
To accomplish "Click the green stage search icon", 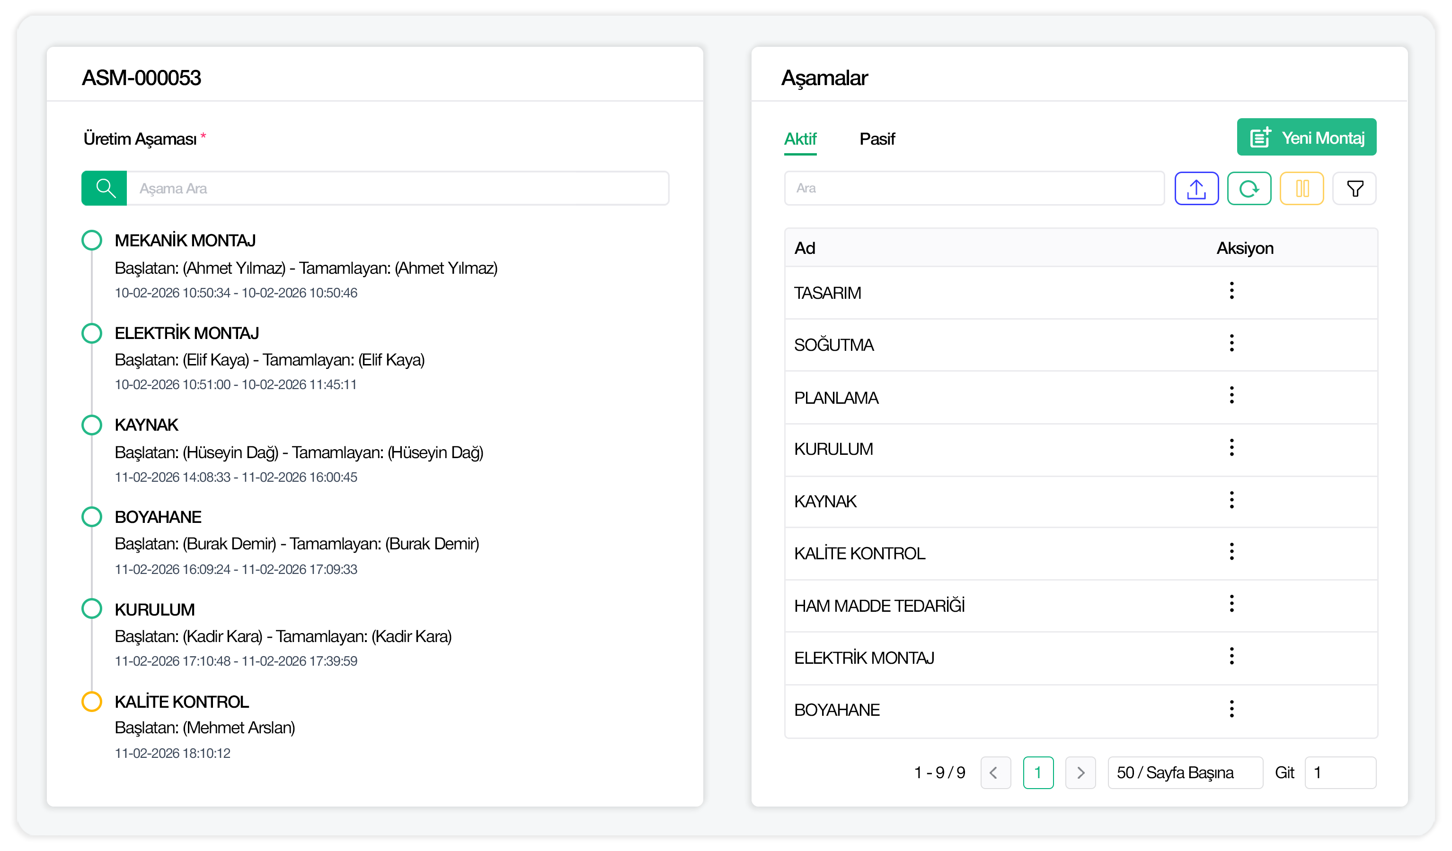I will (x=104, y=188).
